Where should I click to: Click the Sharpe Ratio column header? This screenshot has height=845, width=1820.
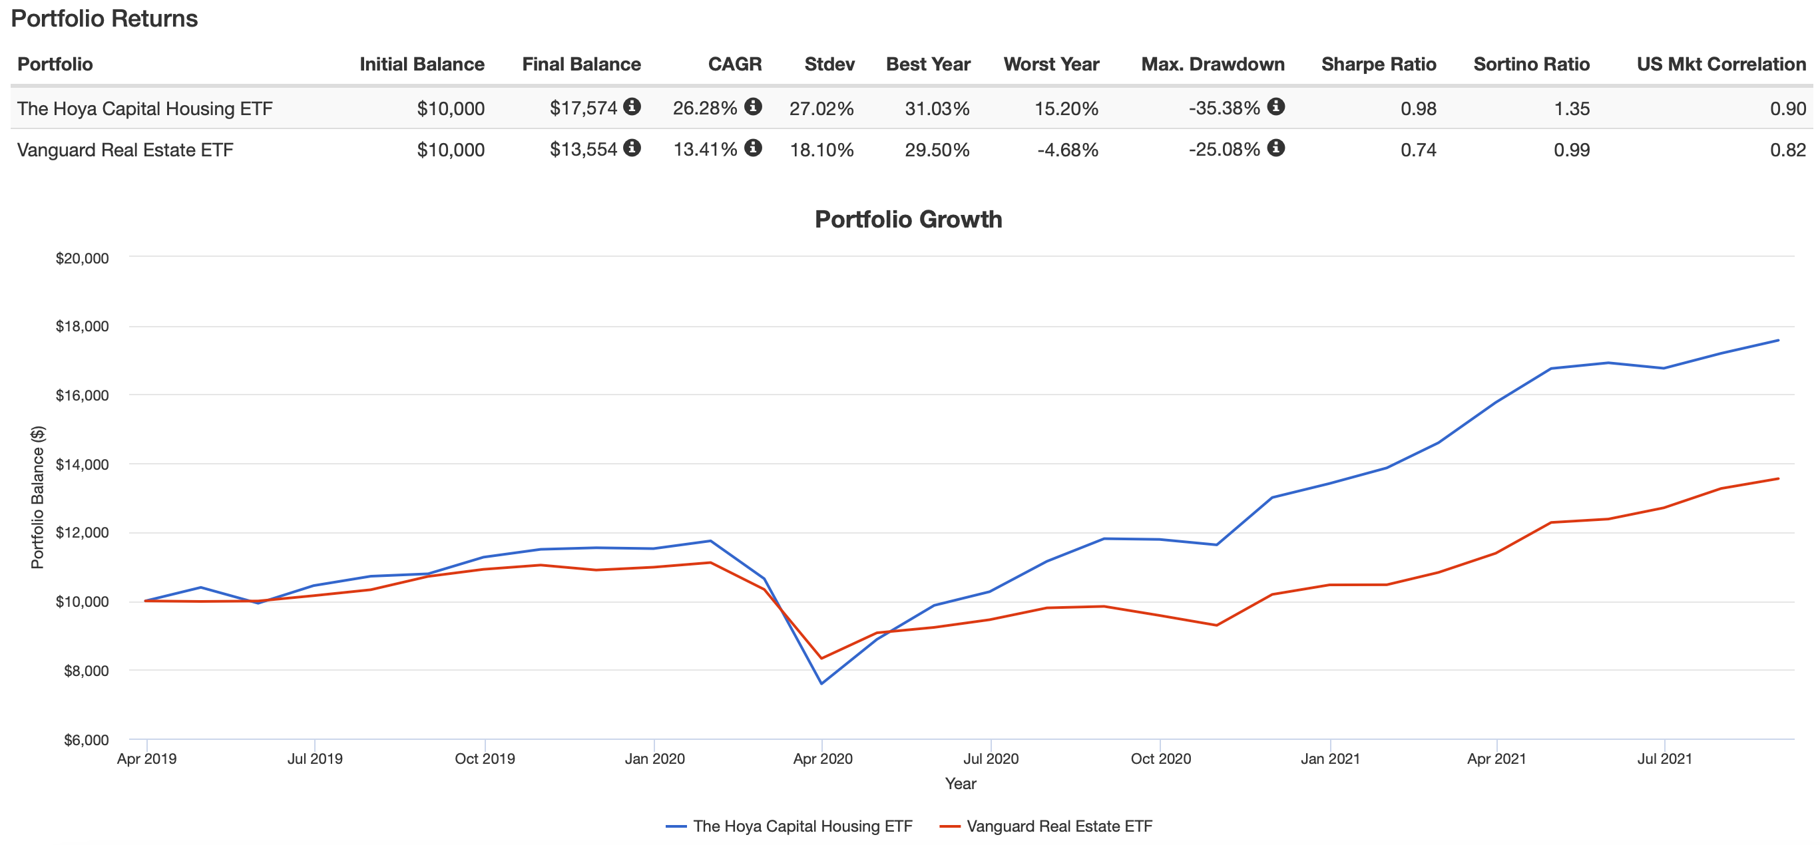pyautogui.click(x=1379, y=65)
